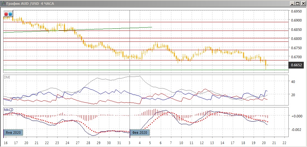Click the 'График AUD /USD 4 ЧАСА' title

(x=30, y=4)
